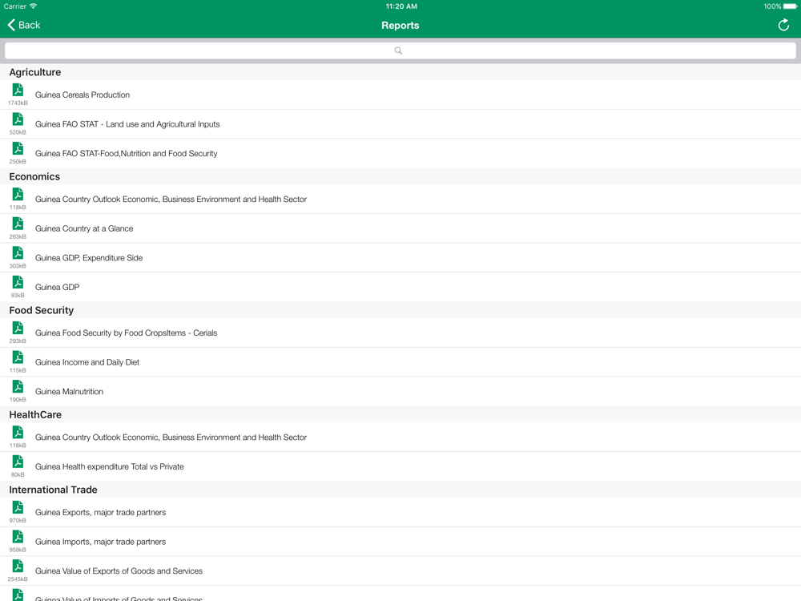The image size is (801, 601).
Task: Tap the Back button
Action: pyautogui.click(x=23, y=25)
